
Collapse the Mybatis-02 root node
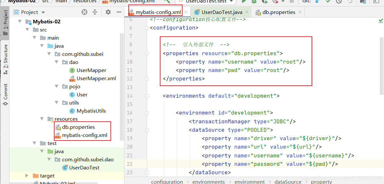pyautogui.click(x=20, y=21)
